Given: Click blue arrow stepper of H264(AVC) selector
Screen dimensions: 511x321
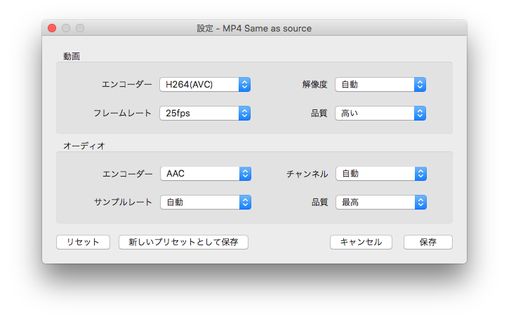Looking at the screenshot, I should pos(244,85).
